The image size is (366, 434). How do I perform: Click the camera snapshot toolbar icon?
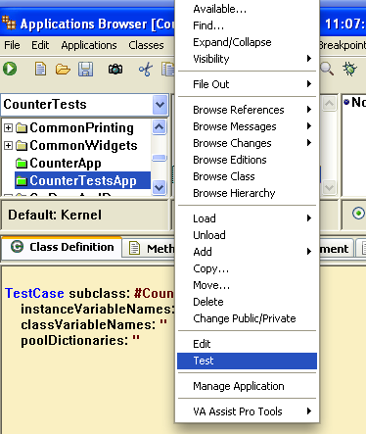click(115, 69)
